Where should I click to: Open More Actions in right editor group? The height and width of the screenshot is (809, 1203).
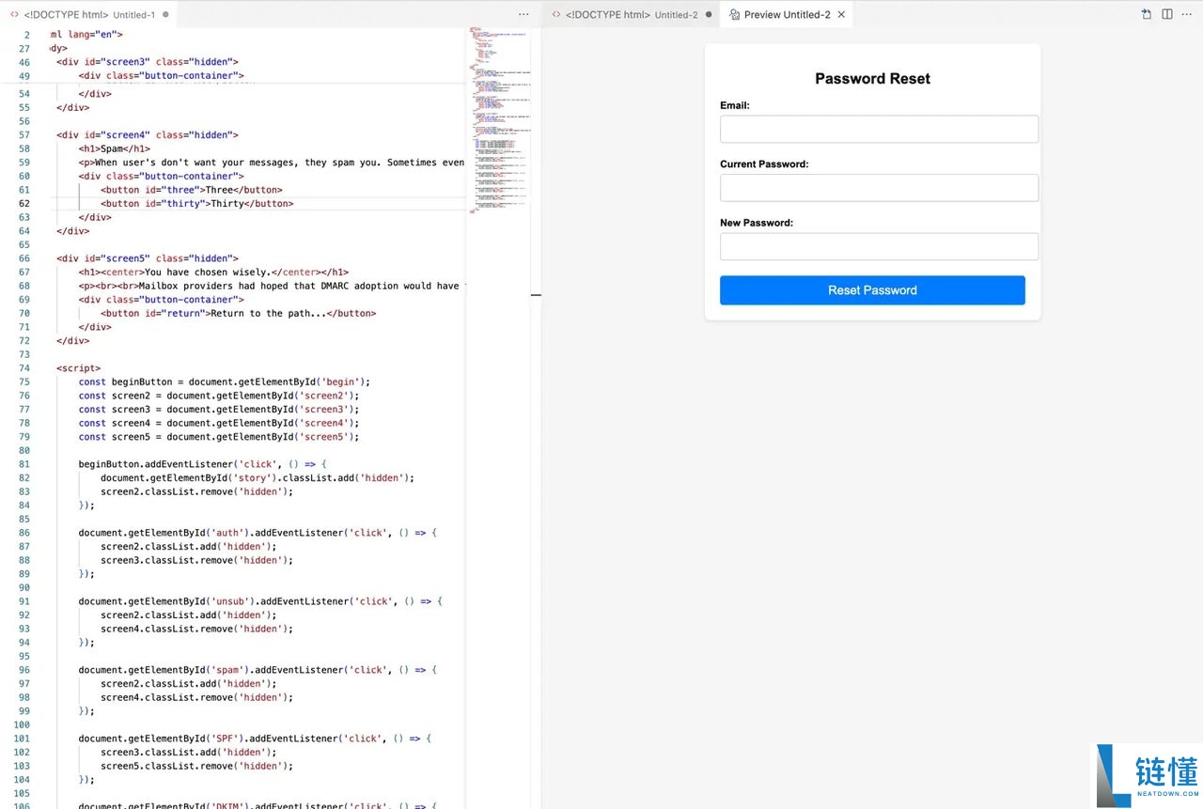pyautogui.click(x=1187, y=14)
